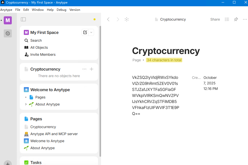Viewport: 248px width, 165px height.
Task: Select Pages under Welcome to Anytype
Action: [40, 97]
